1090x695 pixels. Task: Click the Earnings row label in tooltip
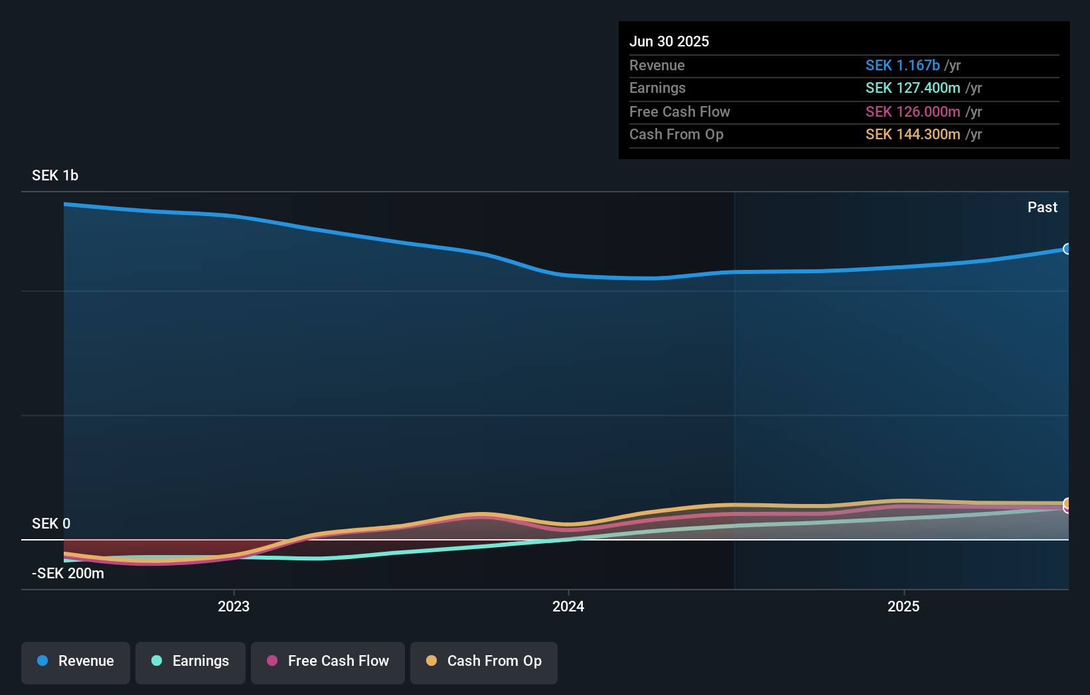click(x=657, y=88)
